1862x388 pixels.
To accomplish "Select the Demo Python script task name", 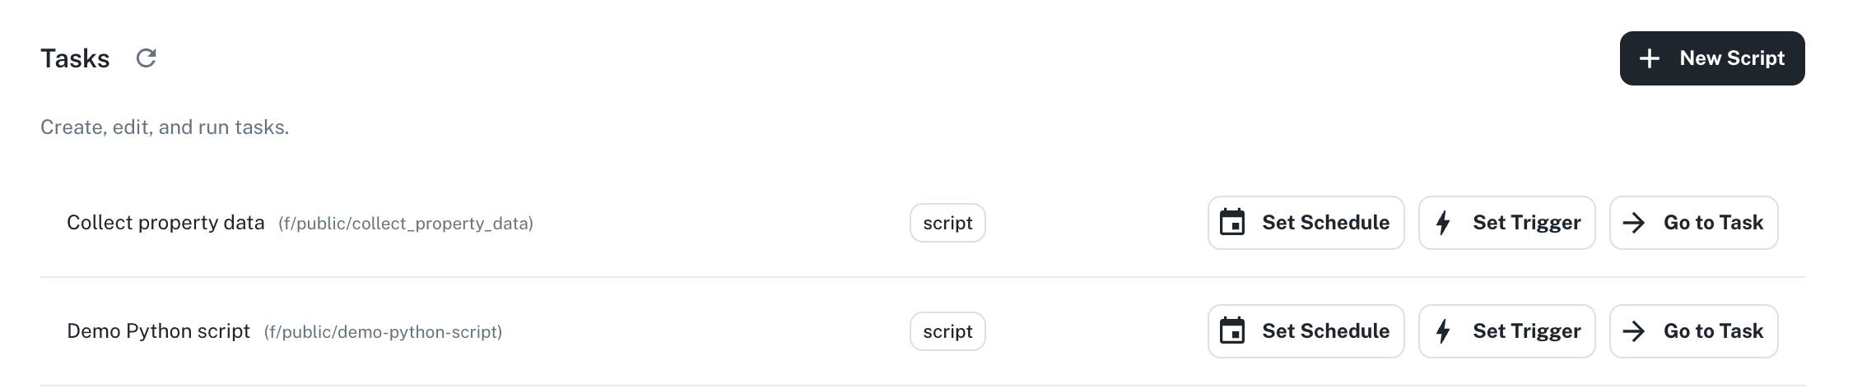I will pos(158,331).
